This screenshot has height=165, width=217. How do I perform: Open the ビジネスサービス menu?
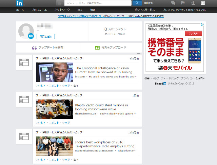[x=145, y=10]
